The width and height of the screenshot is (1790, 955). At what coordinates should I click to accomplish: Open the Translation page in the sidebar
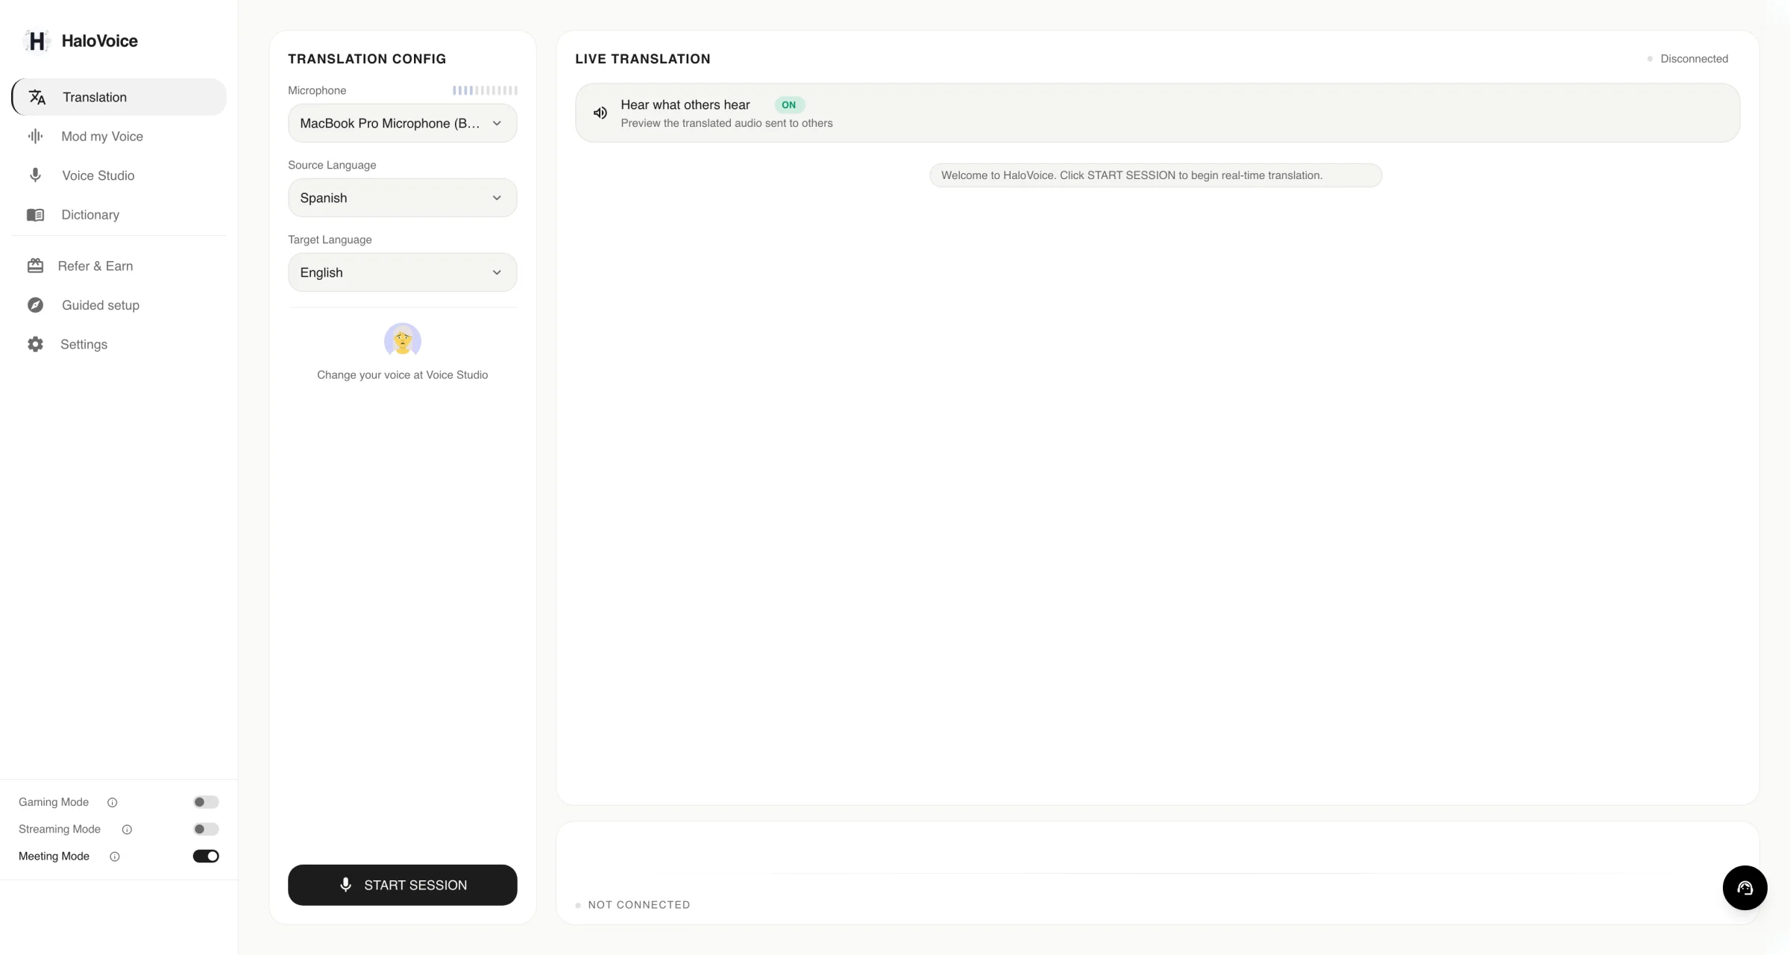119,97
